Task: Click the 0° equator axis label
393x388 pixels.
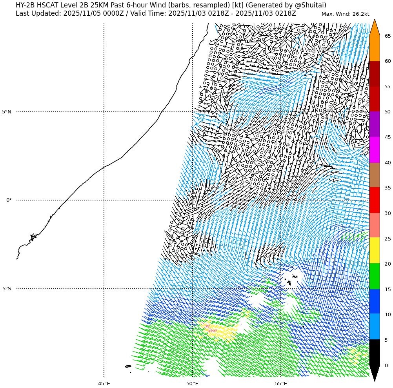Action: (x=9, y=200)
